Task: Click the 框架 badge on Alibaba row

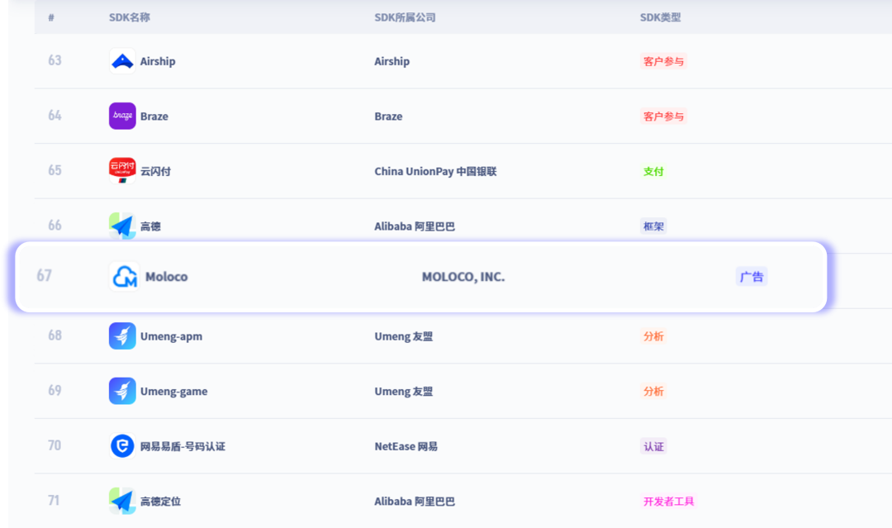Action: 653,226
